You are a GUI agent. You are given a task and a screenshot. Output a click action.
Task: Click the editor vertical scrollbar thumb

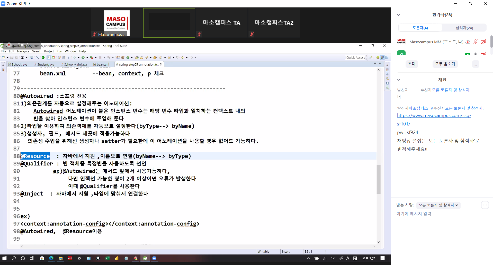(379, 179)
